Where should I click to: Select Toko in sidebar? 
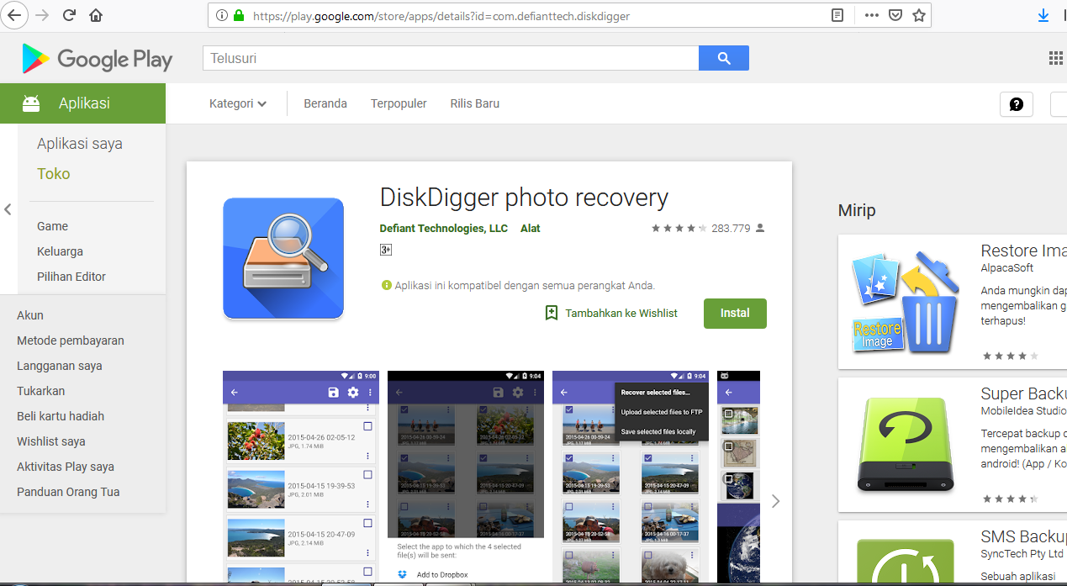pos(54,174)
